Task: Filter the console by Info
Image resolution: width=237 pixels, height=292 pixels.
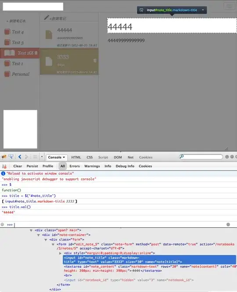Action: 108,166
